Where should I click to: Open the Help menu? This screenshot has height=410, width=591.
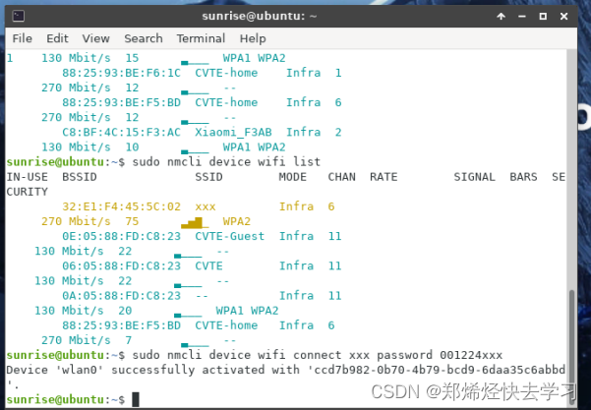tap(253, 38)
